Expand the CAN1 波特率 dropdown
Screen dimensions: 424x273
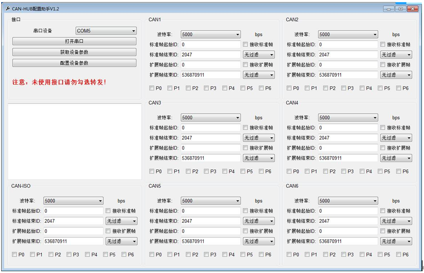tap(211, 34)
